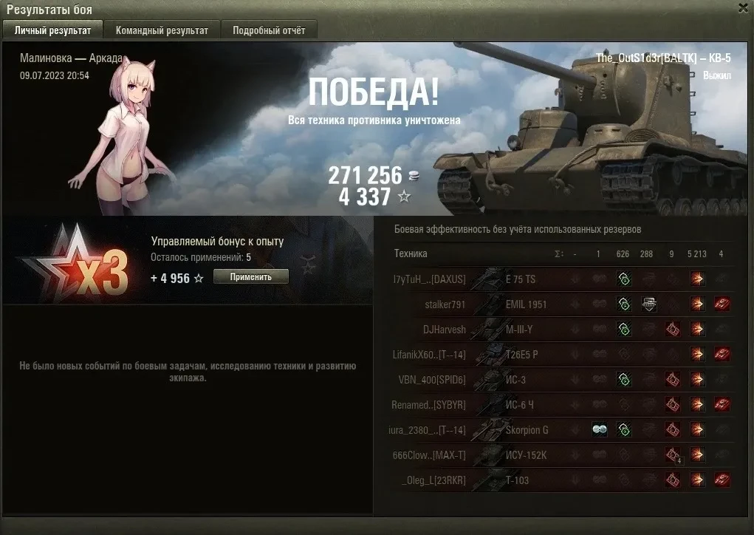Switch to Командный результат tab
754x535 pixels.
point(162,30)
